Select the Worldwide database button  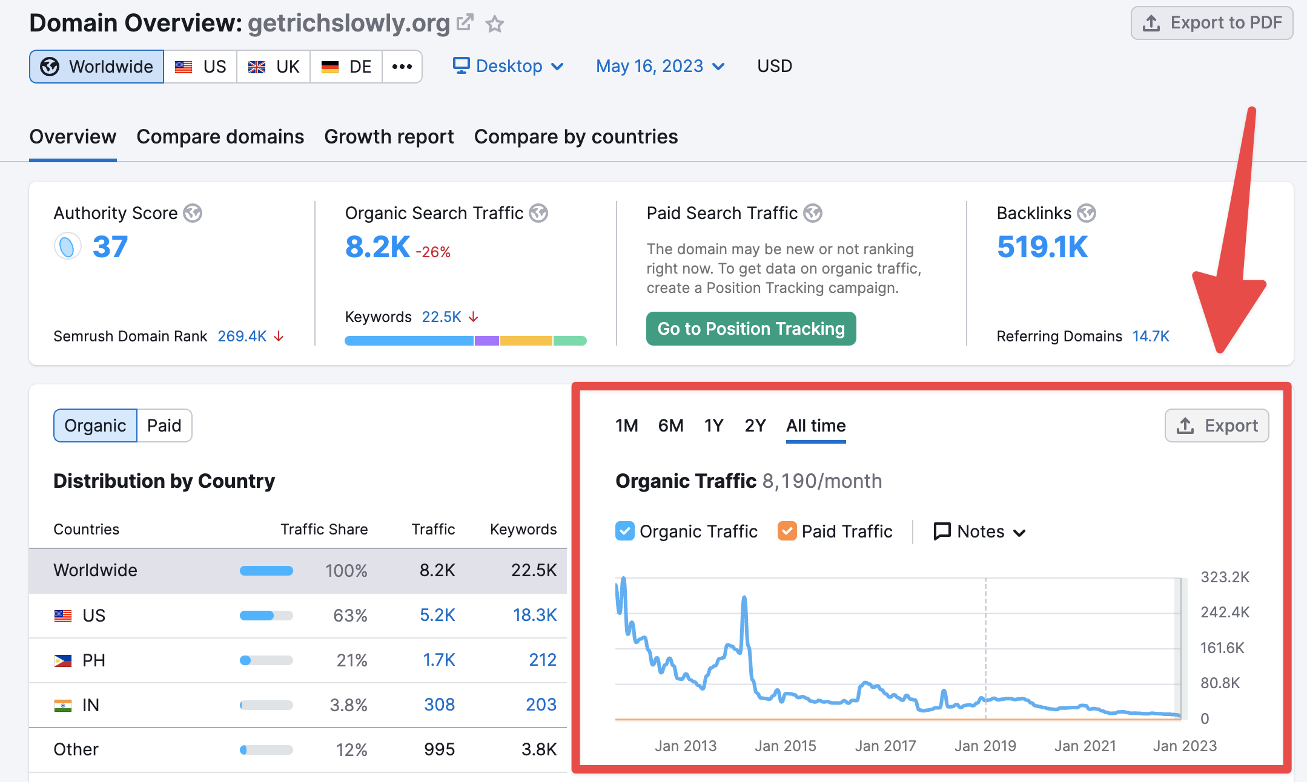pos(97,67)
